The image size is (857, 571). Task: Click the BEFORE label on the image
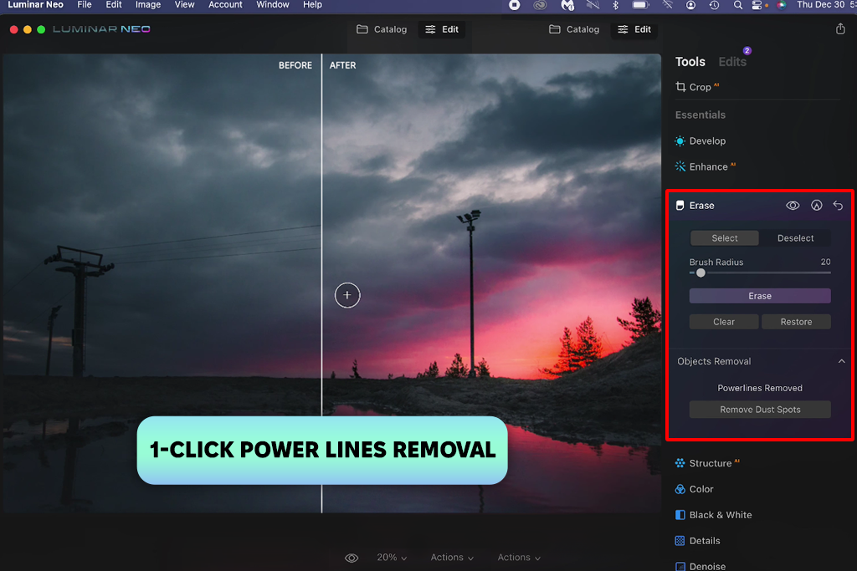pos(295,65)
